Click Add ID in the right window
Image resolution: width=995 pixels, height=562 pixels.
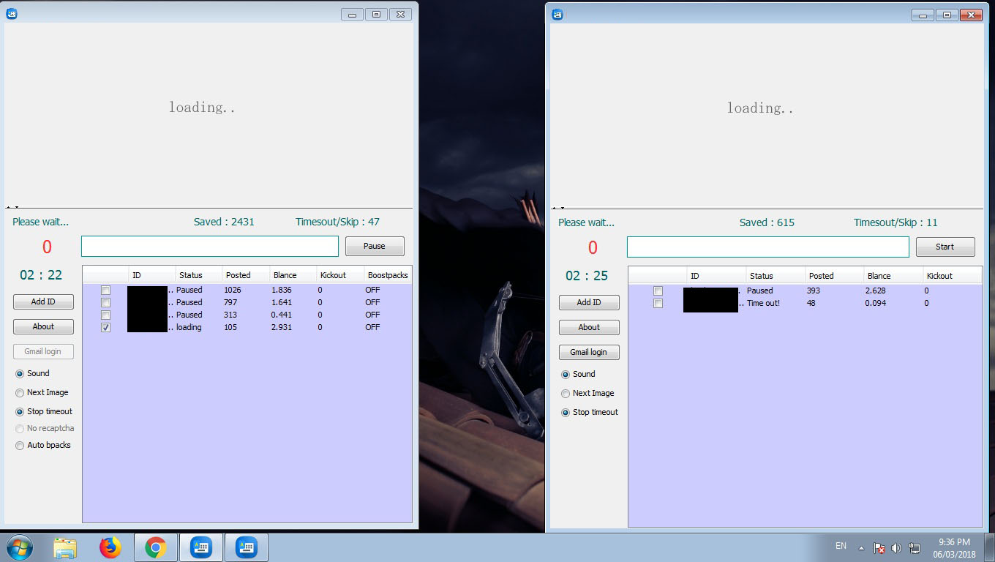click(x=589, y=303)
